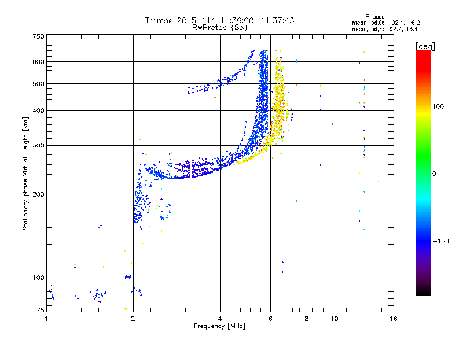The width and height of the screenshot is (463, 347).
Task: Click the '8' x-axis tick label
Action: click(307, 319)
